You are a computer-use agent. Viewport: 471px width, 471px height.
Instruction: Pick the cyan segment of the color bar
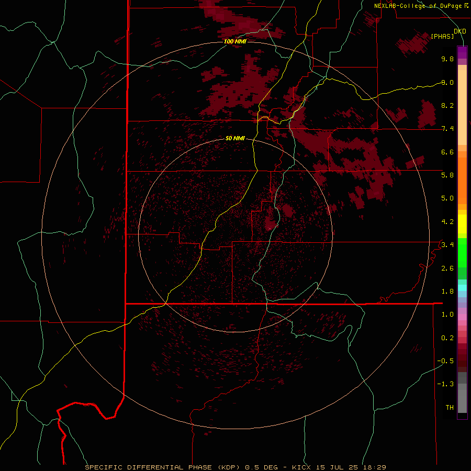[462, 288]
